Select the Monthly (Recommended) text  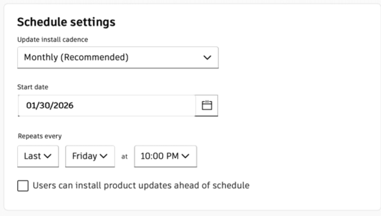tap(76, 58)
